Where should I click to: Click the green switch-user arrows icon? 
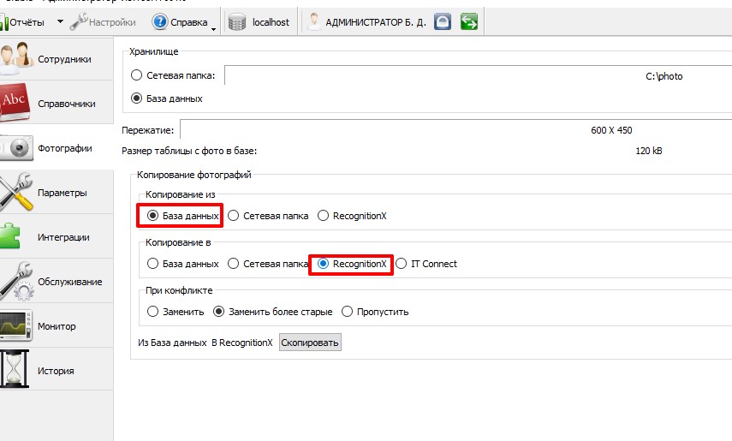[x=468, y=21]
